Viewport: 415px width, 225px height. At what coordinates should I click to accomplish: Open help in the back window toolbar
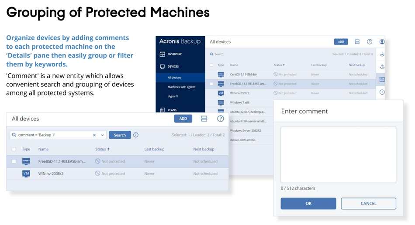(x=370, y=42)
